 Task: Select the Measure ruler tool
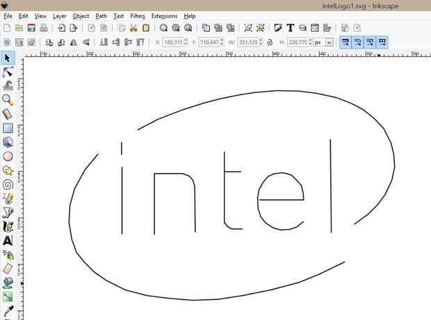coord(8,114)
